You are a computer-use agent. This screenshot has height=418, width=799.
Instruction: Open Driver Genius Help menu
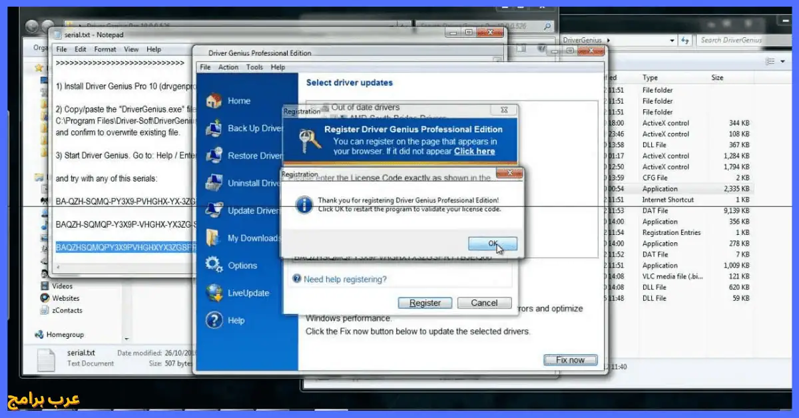point(278,67)
